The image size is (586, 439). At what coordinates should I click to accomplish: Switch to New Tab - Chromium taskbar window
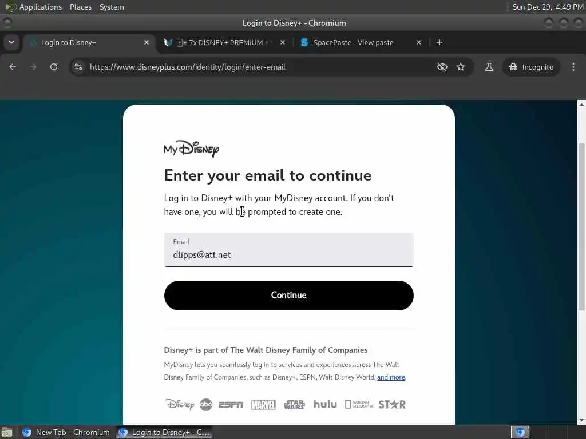66,432
